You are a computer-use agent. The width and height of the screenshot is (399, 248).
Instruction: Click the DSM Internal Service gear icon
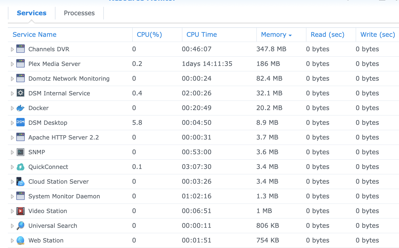pyautogui.click(x=21, y=93)
